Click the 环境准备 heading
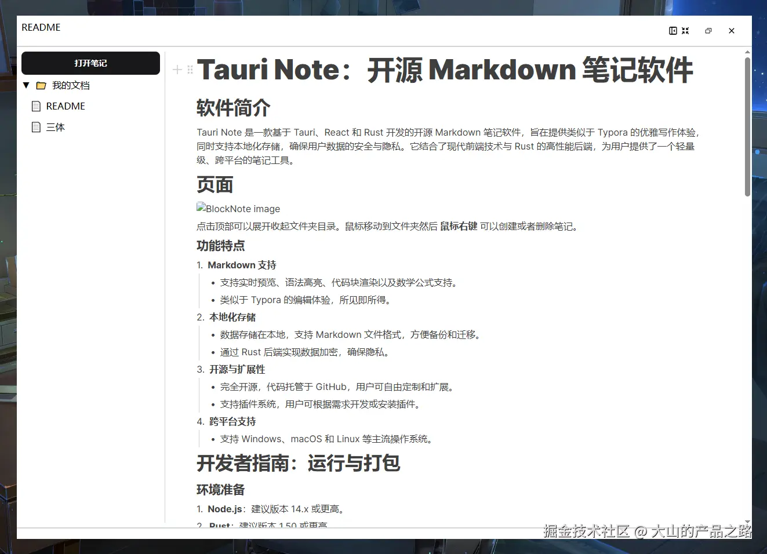767x554 pixels. click(x=221, y=490)
